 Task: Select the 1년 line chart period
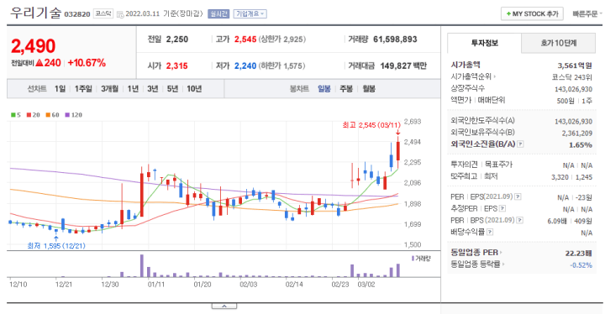coord(133,89)
